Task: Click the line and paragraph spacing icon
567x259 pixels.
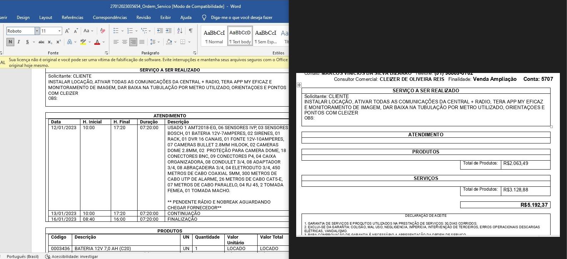Action: tap(153, 42)
